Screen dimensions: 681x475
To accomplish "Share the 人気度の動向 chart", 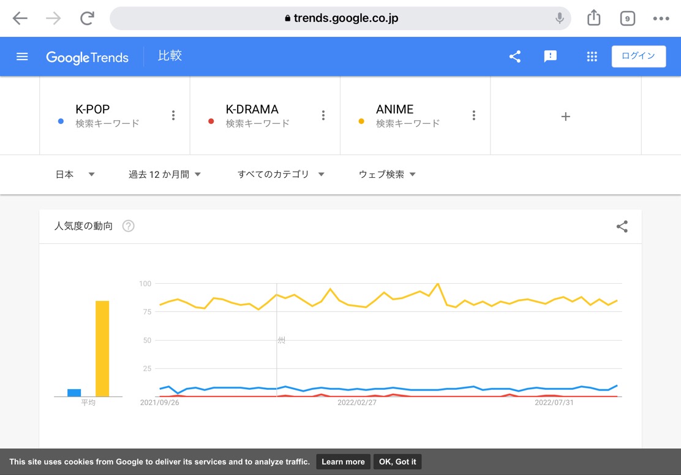I will pyautogui.click(x=622, y=227).
